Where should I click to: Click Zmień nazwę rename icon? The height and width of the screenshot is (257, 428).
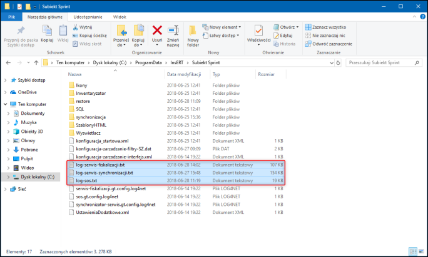[173, 30]
